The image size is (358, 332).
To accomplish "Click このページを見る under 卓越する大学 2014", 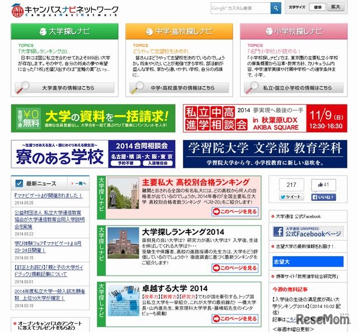I will [x=235, y=319].
